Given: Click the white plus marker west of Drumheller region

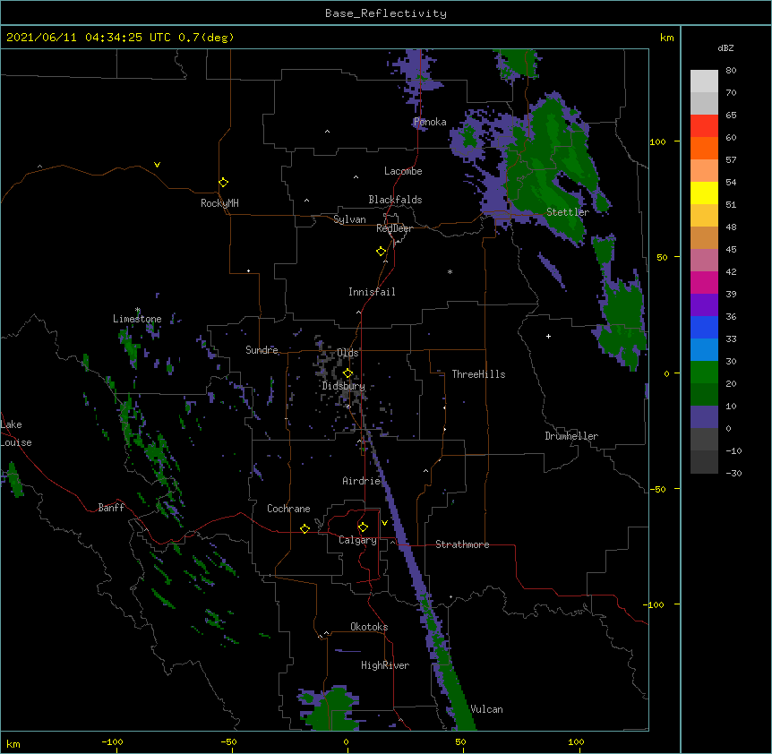Looking at the screenshot, I should point(548,336).
